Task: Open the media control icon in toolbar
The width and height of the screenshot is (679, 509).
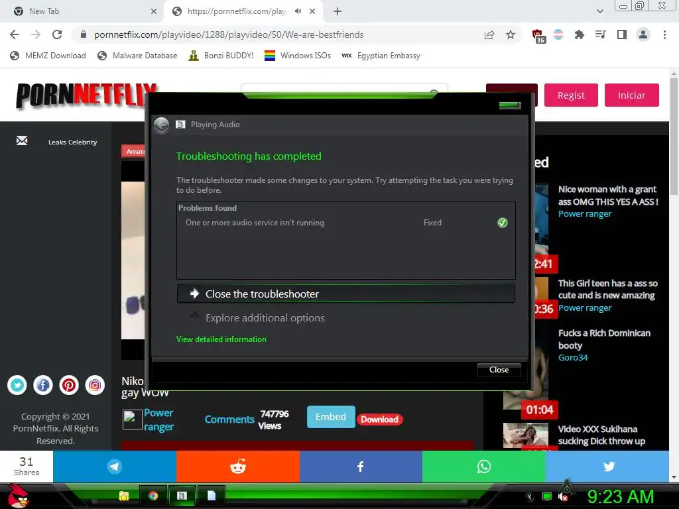Action: click(x=600, y=34)
